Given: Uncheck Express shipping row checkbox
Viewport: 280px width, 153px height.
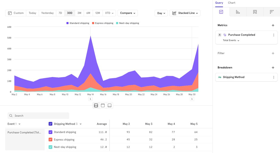Looking at the screenshot, I should [50, 139].
